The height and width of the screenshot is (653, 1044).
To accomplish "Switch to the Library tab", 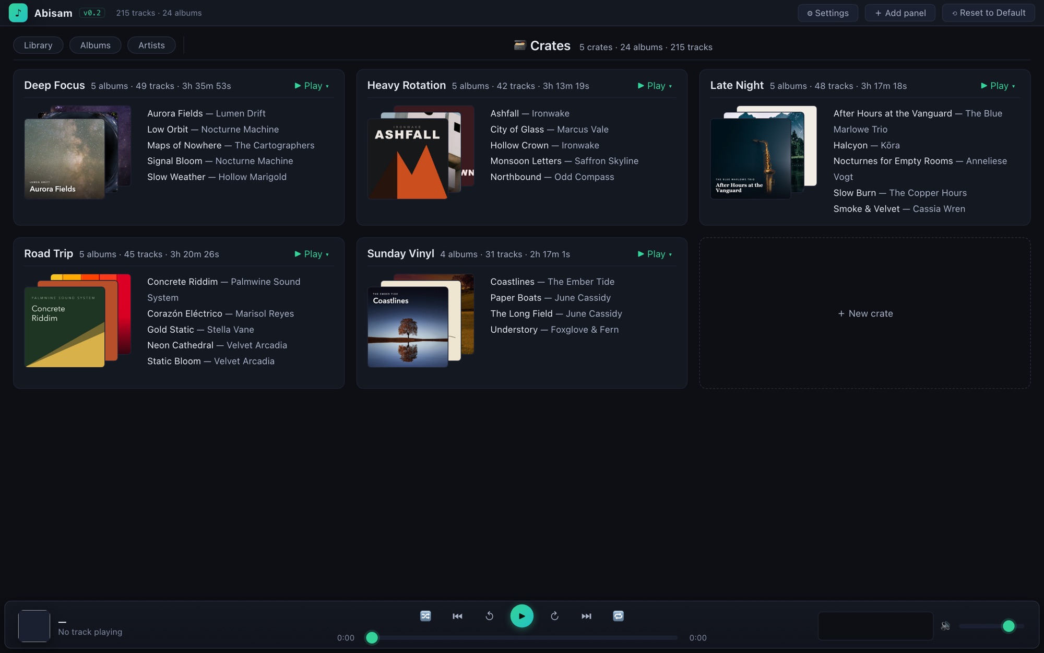I will pyautogui.click(x=38, y=45).
